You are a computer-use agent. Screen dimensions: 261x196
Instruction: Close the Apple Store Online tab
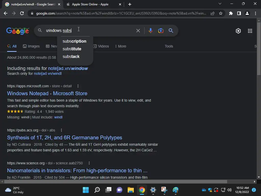(x=120, y=4)
